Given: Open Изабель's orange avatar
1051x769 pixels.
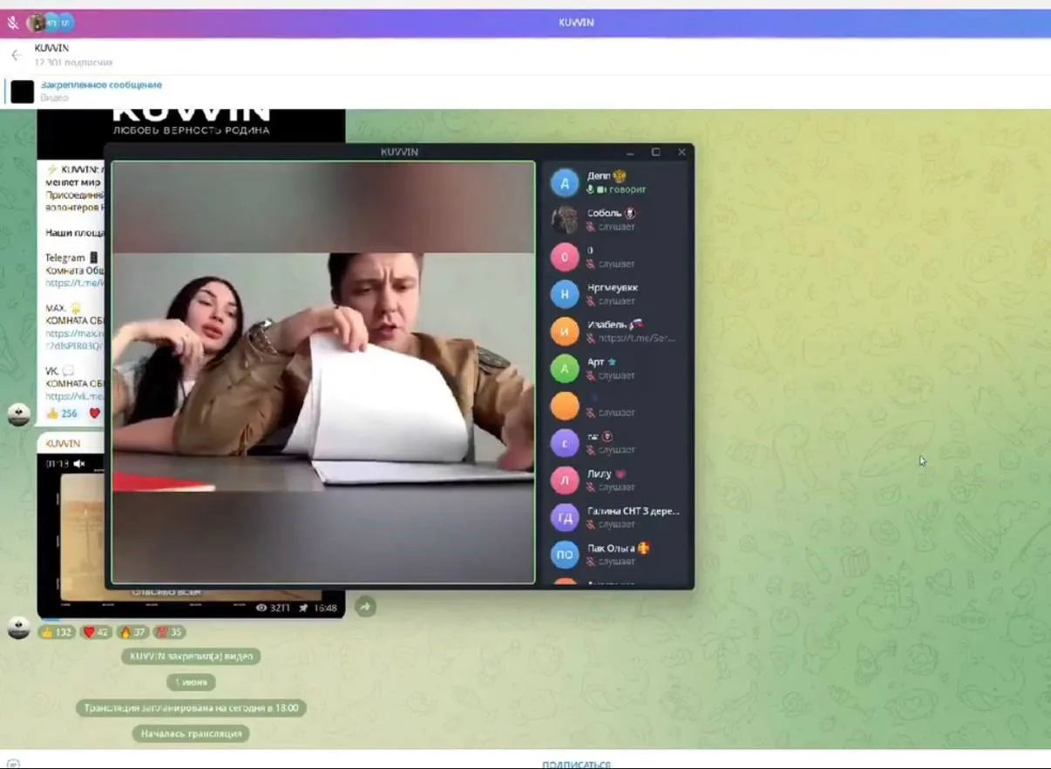Looking at the screenshot, I should click(x=565, y=331).
